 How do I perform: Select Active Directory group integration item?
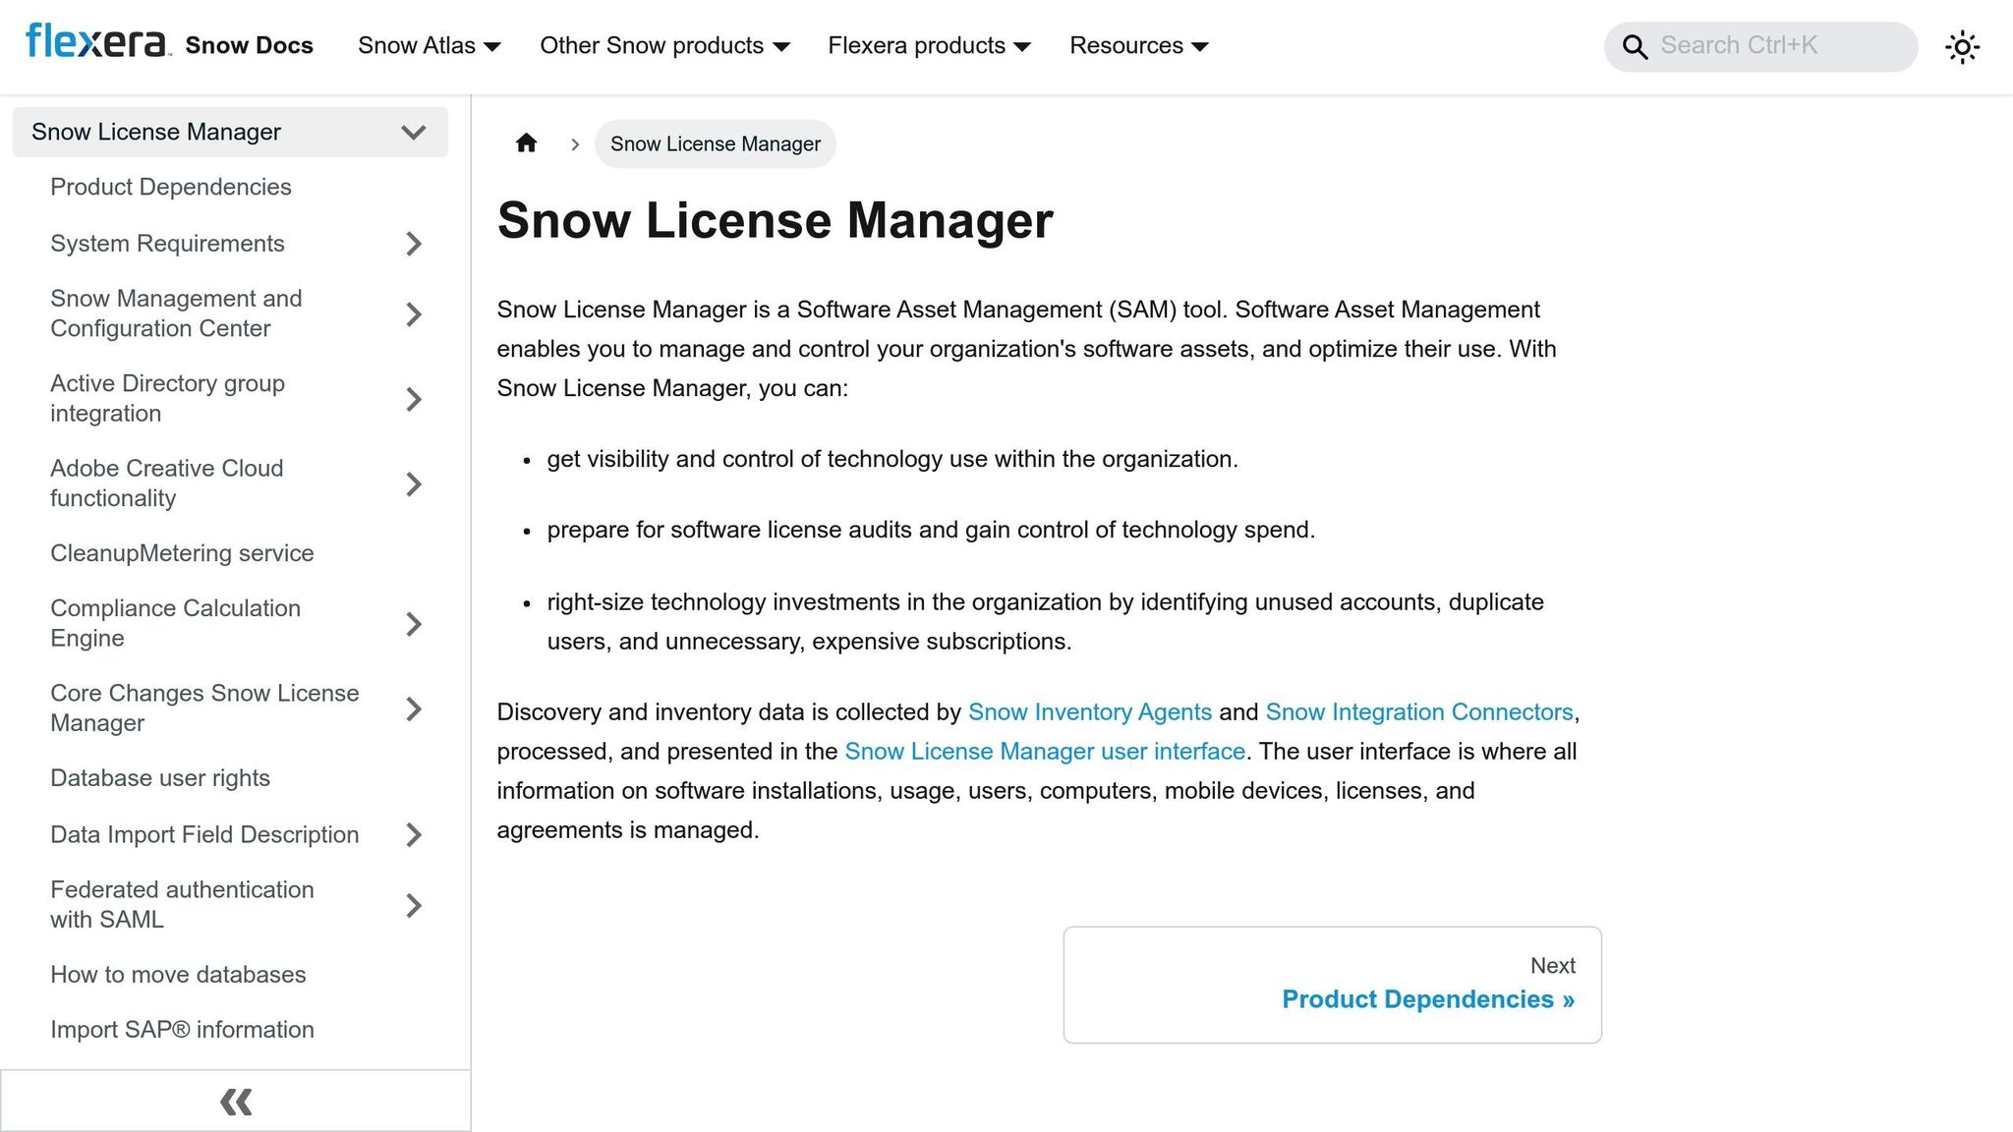coord(167,398)
